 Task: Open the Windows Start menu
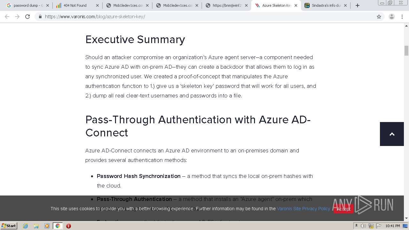[x=9, y=226]
